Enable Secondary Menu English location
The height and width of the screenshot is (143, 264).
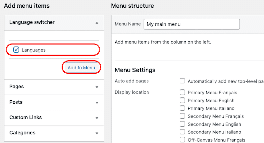pyautogui.click(x=182, y=124)
